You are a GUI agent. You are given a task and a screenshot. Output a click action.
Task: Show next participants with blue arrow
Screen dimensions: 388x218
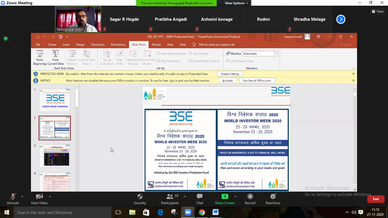coord(341,19)
